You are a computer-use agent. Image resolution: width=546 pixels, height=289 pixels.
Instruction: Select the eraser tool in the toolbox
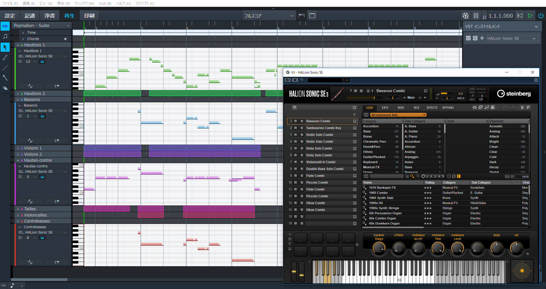pos(5,88)
